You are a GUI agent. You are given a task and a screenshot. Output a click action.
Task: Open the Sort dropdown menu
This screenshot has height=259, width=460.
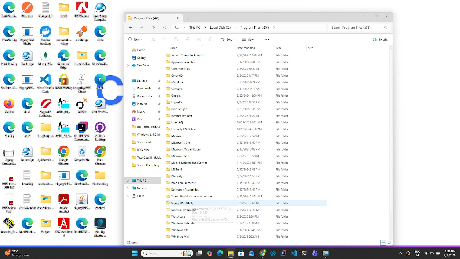click(x=228, y=39)
